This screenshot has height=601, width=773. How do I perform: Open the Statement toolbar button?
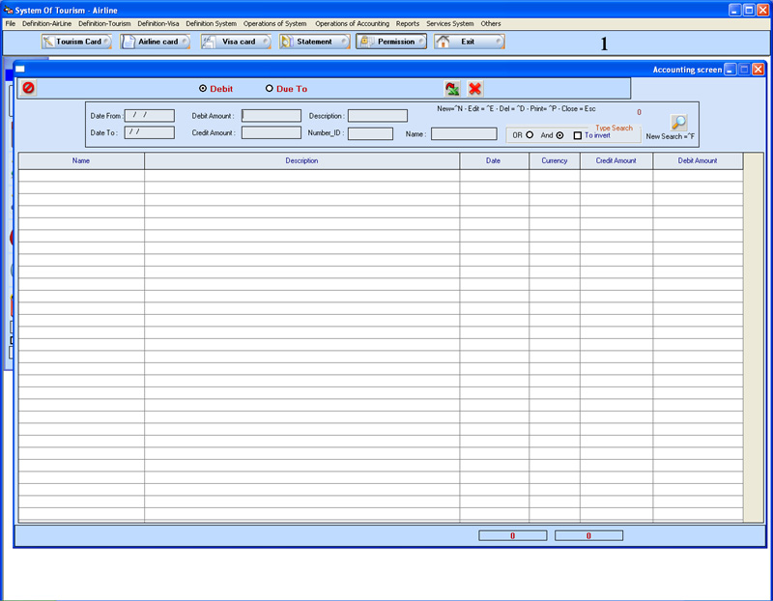pyautogui.click(x=314, y=42)
